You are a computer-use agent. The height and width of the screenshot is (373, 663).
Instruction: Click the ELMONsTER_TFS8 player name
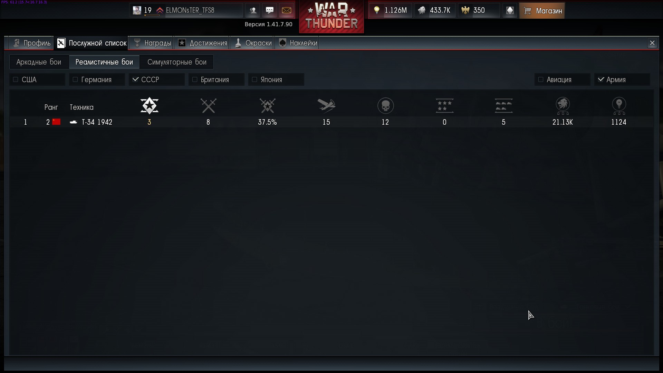click(x=190, y=10)
